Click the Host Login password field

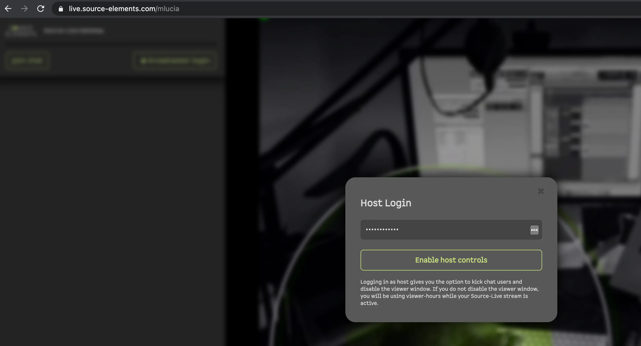point(451,230)
